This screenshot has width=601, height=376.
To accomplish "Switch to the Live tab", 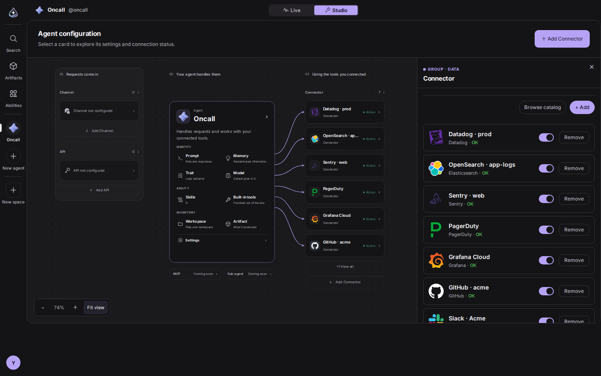I will (292, 10).
